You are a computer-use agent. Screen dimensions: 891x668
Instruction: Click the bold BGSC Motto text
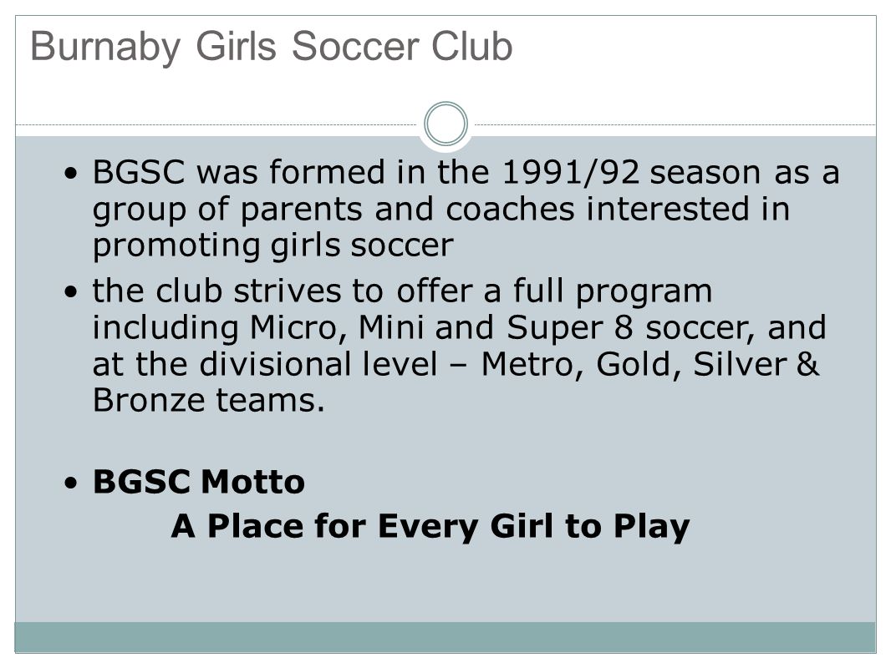tap(199, 482)
